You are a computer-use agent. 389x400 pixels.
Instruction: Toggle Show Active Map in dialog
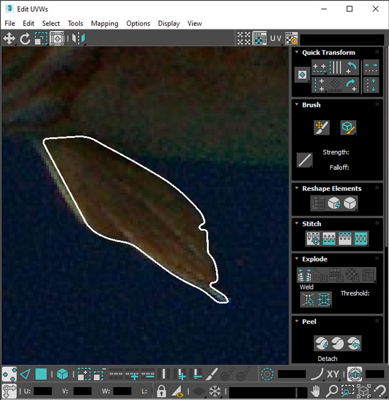click(x=260, y=39)
